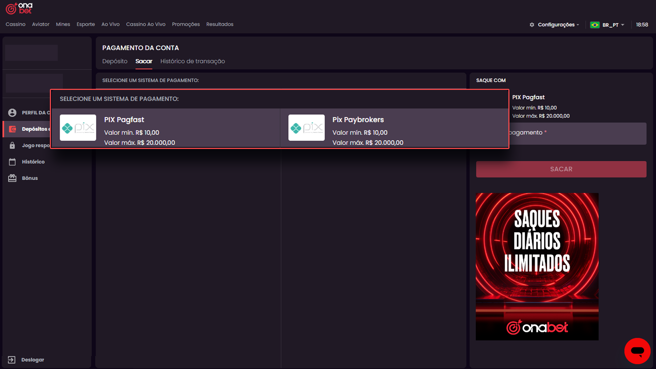Open Histórico via the calendar icon
The height and width of the screenshot is (369, 656).
(12, 162)
